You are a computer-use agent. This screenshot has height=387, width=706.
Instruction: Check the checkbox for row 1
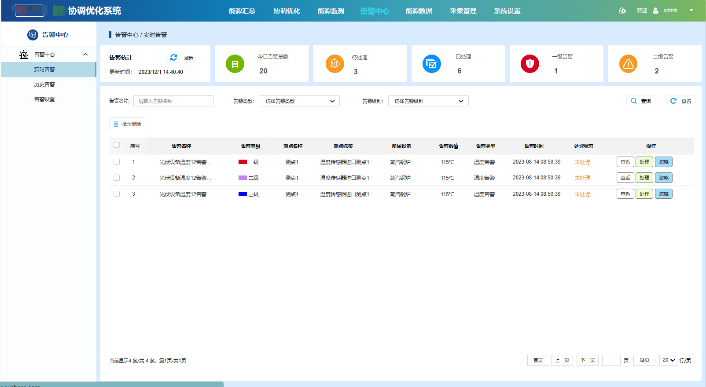[117, 162]
